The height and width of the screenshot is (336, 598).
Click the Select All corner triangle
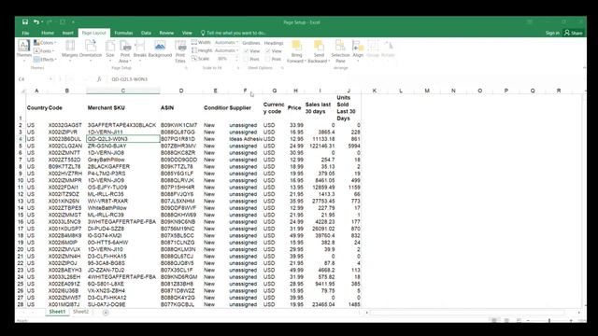22,91
